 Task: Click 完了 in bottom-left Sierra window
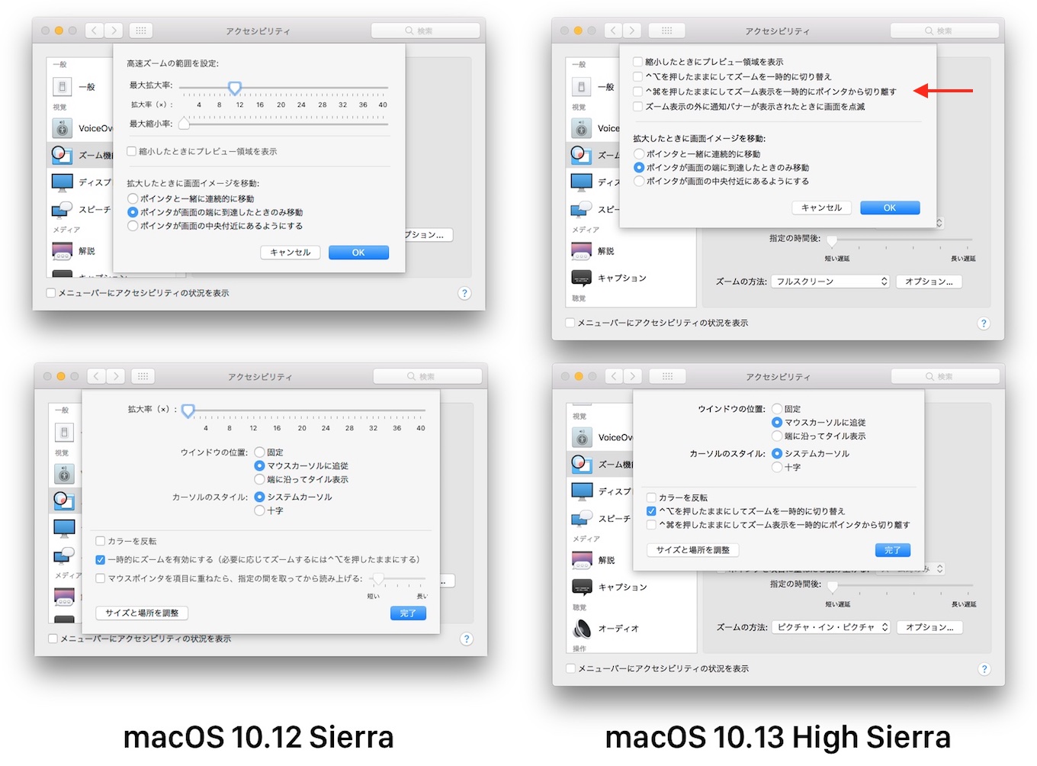pos(408,613)
